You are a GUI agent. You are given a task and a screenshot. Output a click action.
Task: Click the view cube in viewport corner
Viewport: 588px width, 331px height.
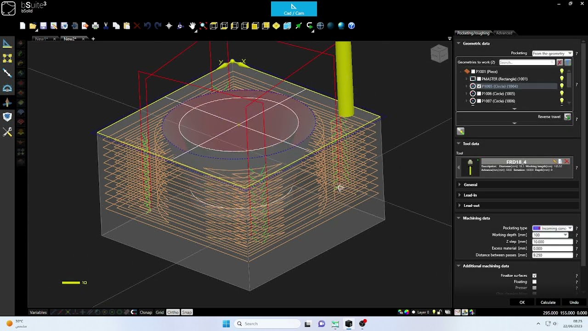(439, 53)
